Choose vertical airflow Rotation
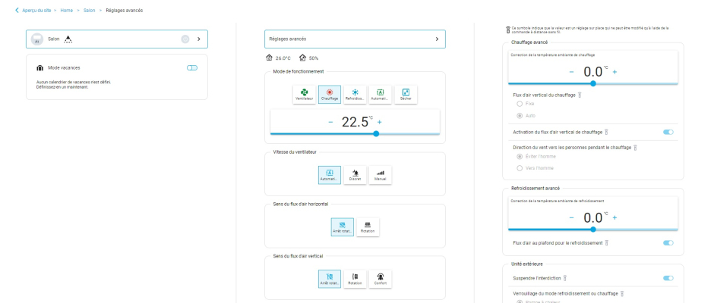Viewport: 714px width, 303px height. [355, 279]
